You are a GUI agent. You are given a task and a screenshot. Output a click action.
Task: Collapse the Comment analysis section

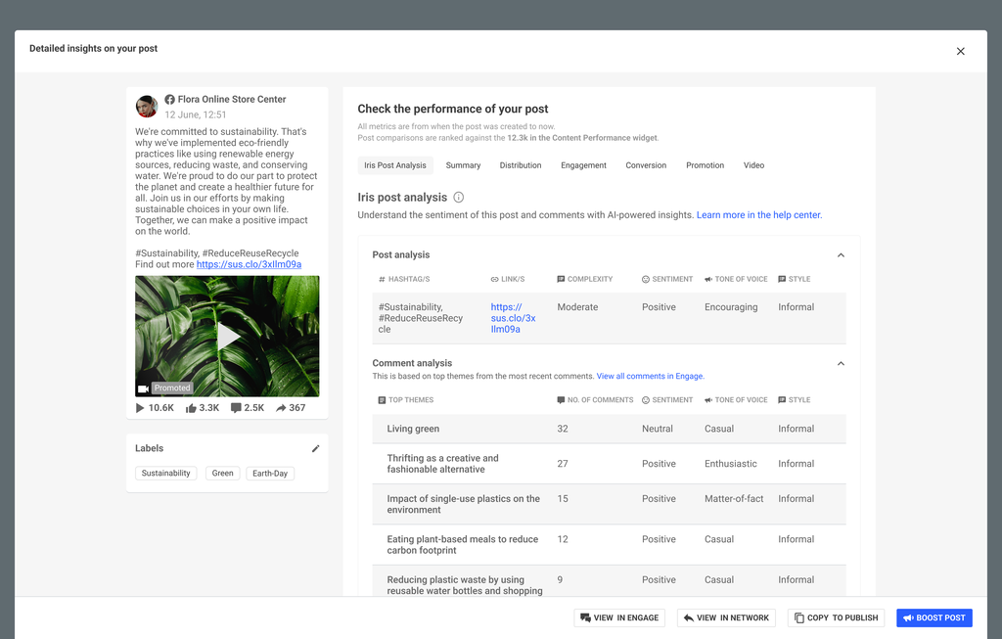(x=841, y=363)
